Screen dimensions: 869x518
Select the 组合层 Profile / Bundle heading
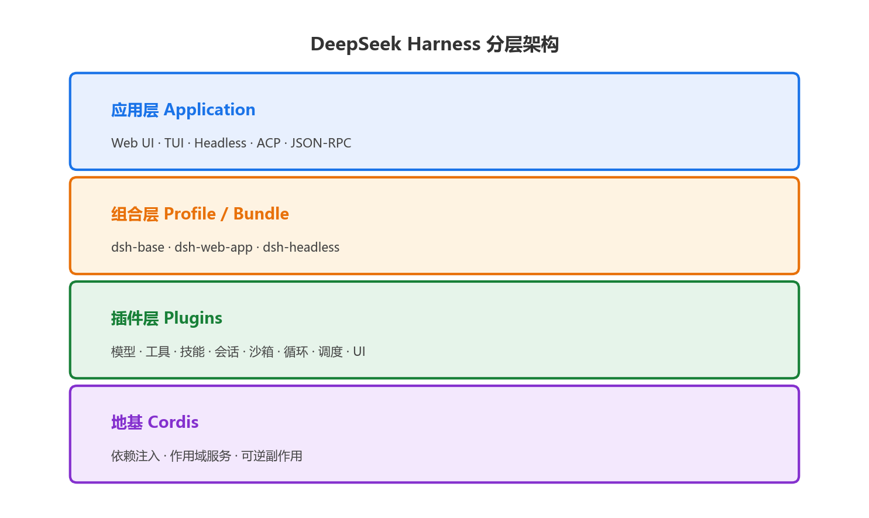pyautogui.click(x=200, y=214)
